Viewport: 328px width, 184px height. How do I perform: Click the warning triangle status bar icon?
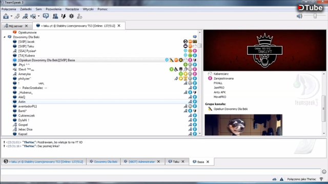(281, 179)
